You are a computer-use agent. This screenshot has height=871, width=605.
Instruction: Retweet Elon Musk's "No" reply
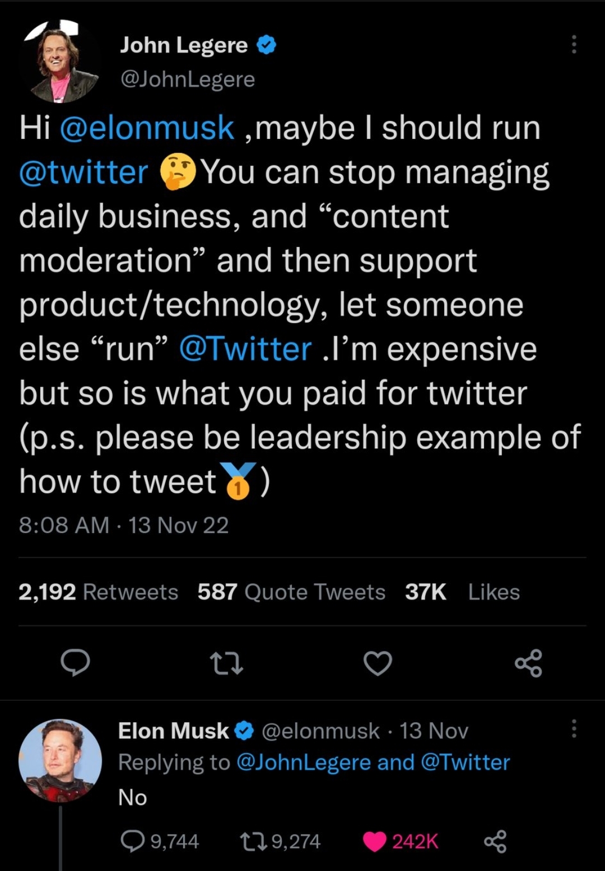249,841
